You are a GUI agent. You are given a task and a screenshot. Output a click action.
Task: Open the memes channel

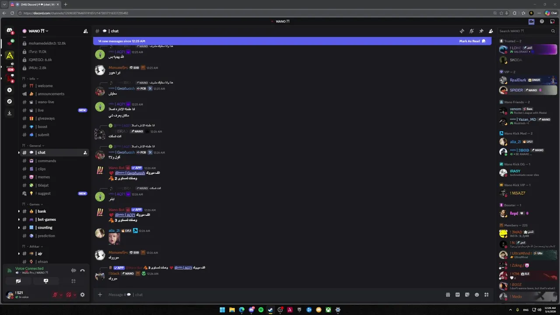click(54, 177)
